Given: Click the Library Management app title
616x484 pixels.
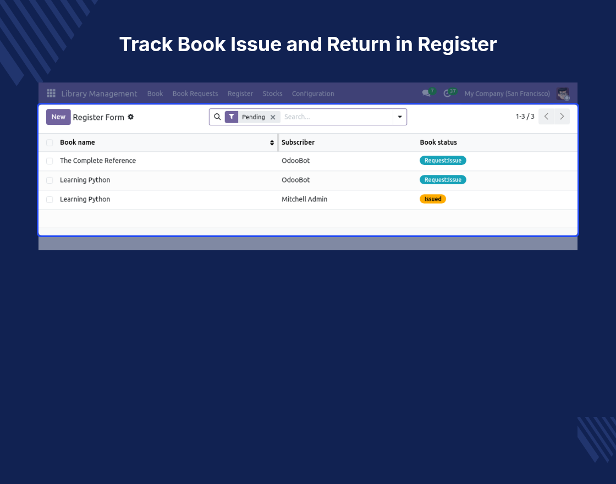Looking at the screenshot, I should click(x=99, y=94).
